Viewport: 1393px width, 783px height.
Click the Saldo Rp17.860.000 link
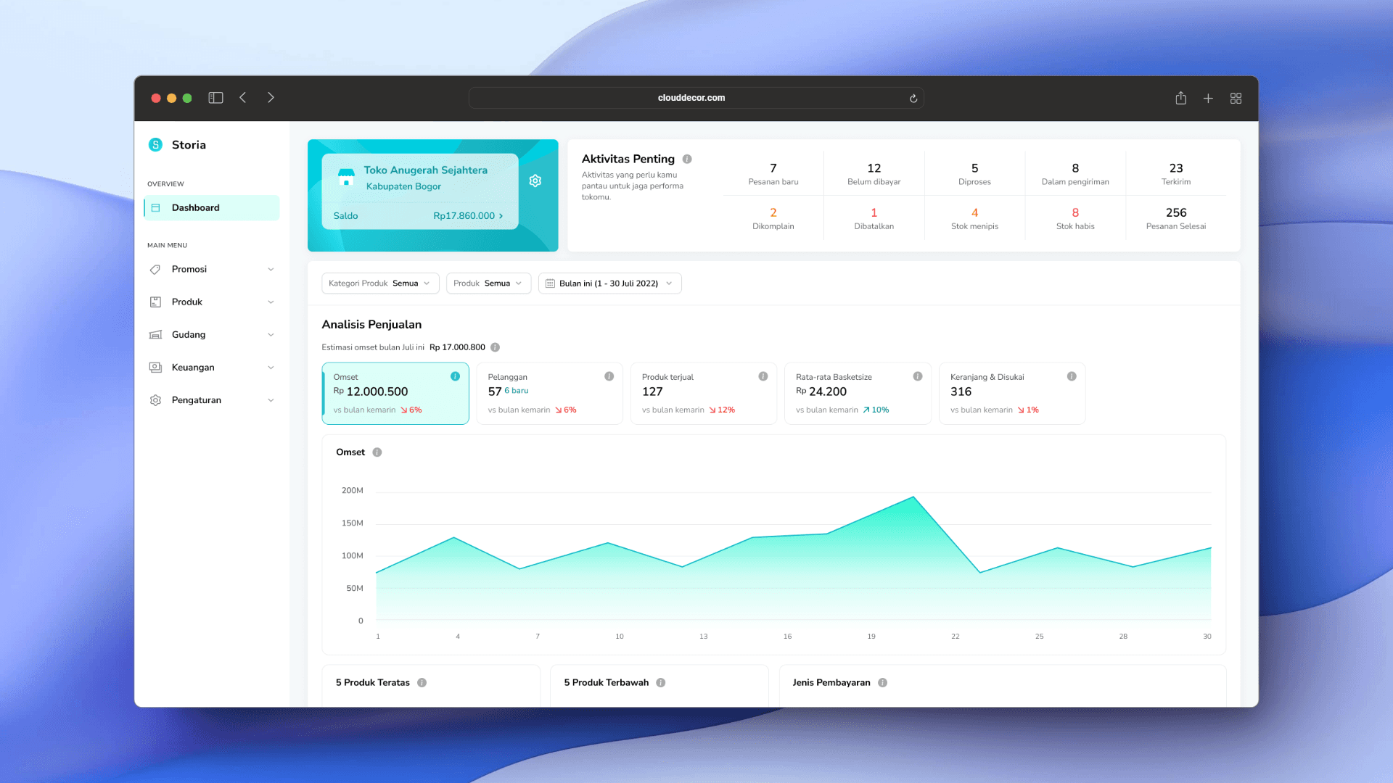[467, 216]
